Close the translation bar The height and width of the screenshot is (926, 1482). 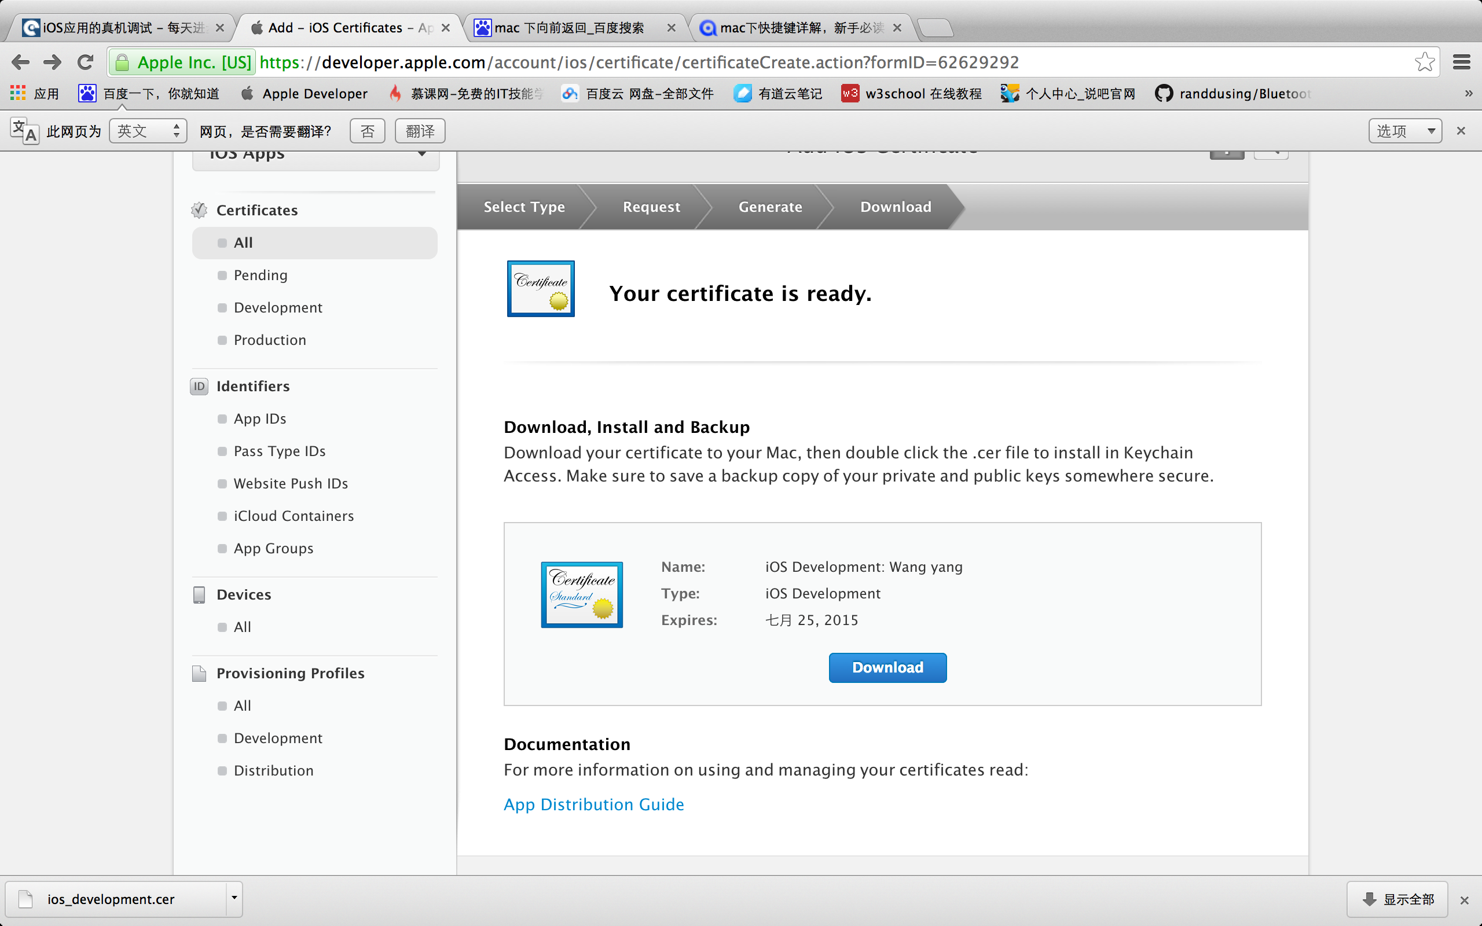coord(1461,131)
